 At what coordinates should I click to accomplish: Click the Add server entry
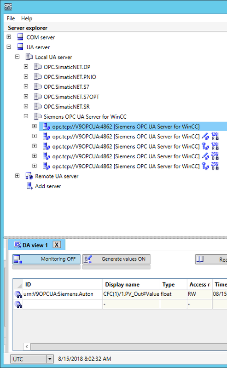[48, 186]
